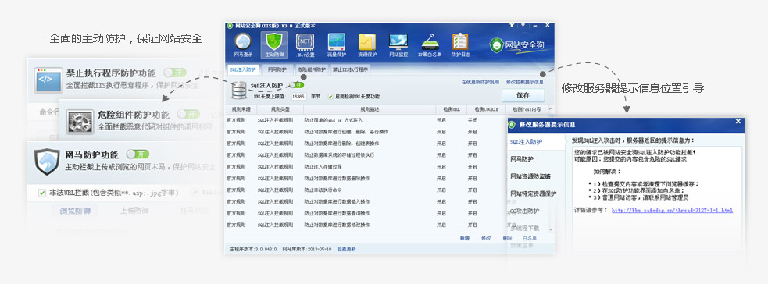Click the 规则类型 column header
This screenshot has height=284, width=768.
pyautogui.click(x=280, y=109)
